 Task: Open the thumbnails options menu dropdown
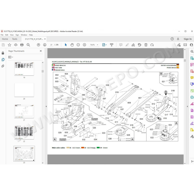[11, 57]
